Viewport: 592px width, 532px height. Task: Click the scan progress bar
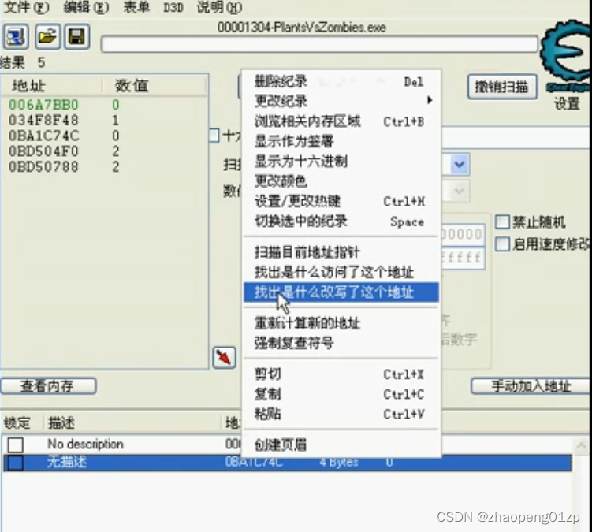319,44
